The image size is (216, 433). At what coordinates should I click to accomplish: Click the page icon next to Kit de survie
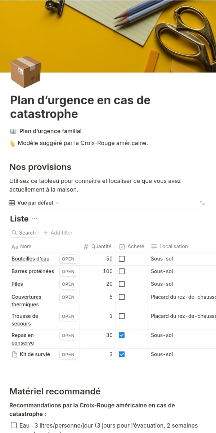[14, 354]
